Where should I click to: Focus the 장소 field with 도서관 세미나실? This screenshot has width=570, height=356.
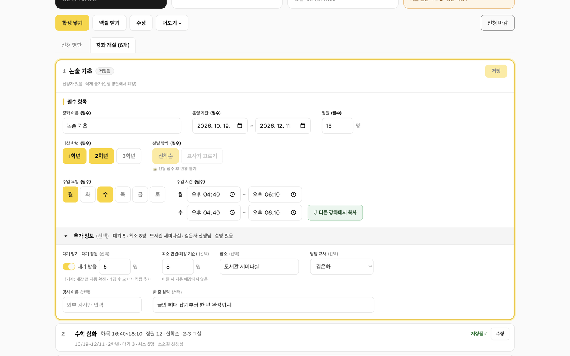coord(259,267)
